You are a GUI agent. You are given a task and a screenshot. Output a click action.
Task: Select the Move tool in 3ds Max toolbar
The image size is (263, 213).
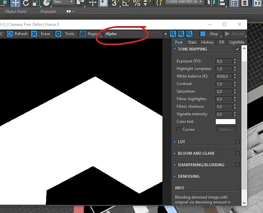(x=15, y=3)
